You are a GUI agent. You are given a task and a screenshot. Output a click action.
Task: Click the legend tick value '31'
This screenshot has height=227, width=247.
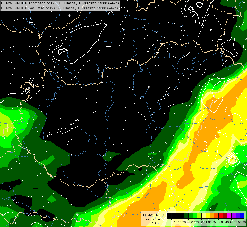pos(206,222)
